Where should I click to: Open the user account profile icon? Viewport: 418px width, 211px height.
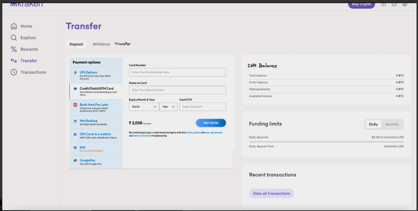(405, 4)
